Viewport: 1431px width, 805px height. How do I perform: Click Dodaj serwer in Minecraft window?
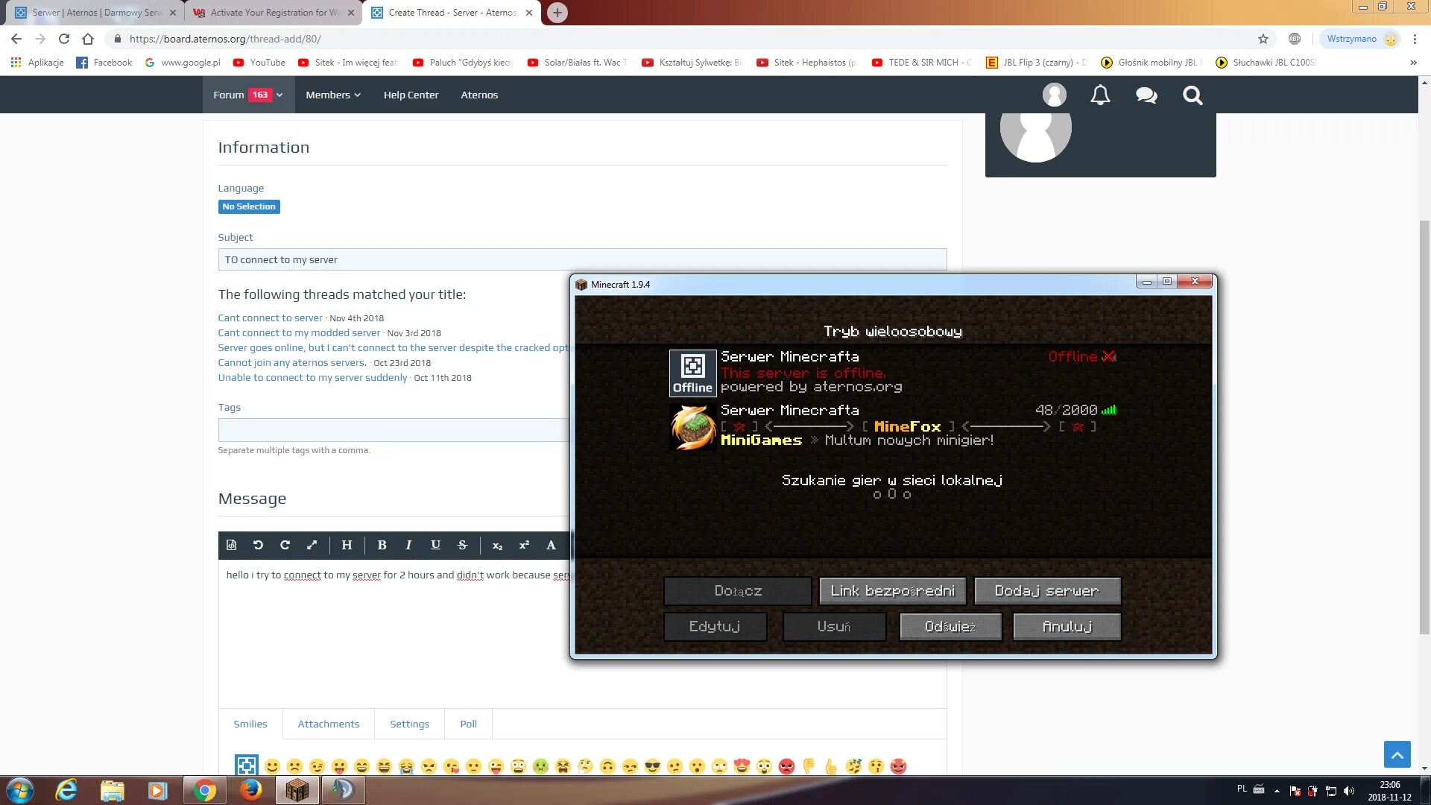click(1046, 591)
